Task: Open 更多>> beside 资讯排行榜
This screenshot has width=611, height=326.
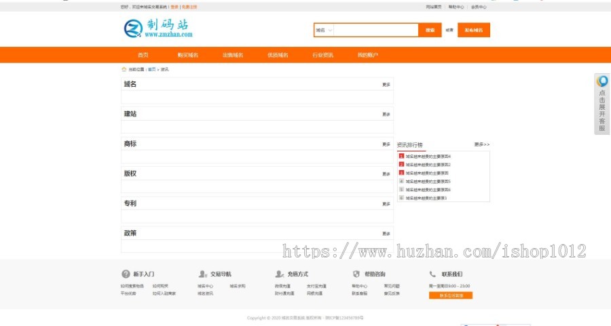Action: click(481, 144)
